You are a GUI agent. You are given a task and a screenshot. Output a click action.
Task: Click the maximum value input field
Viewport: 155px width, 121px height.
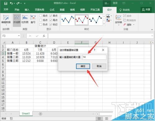[94, 57]
